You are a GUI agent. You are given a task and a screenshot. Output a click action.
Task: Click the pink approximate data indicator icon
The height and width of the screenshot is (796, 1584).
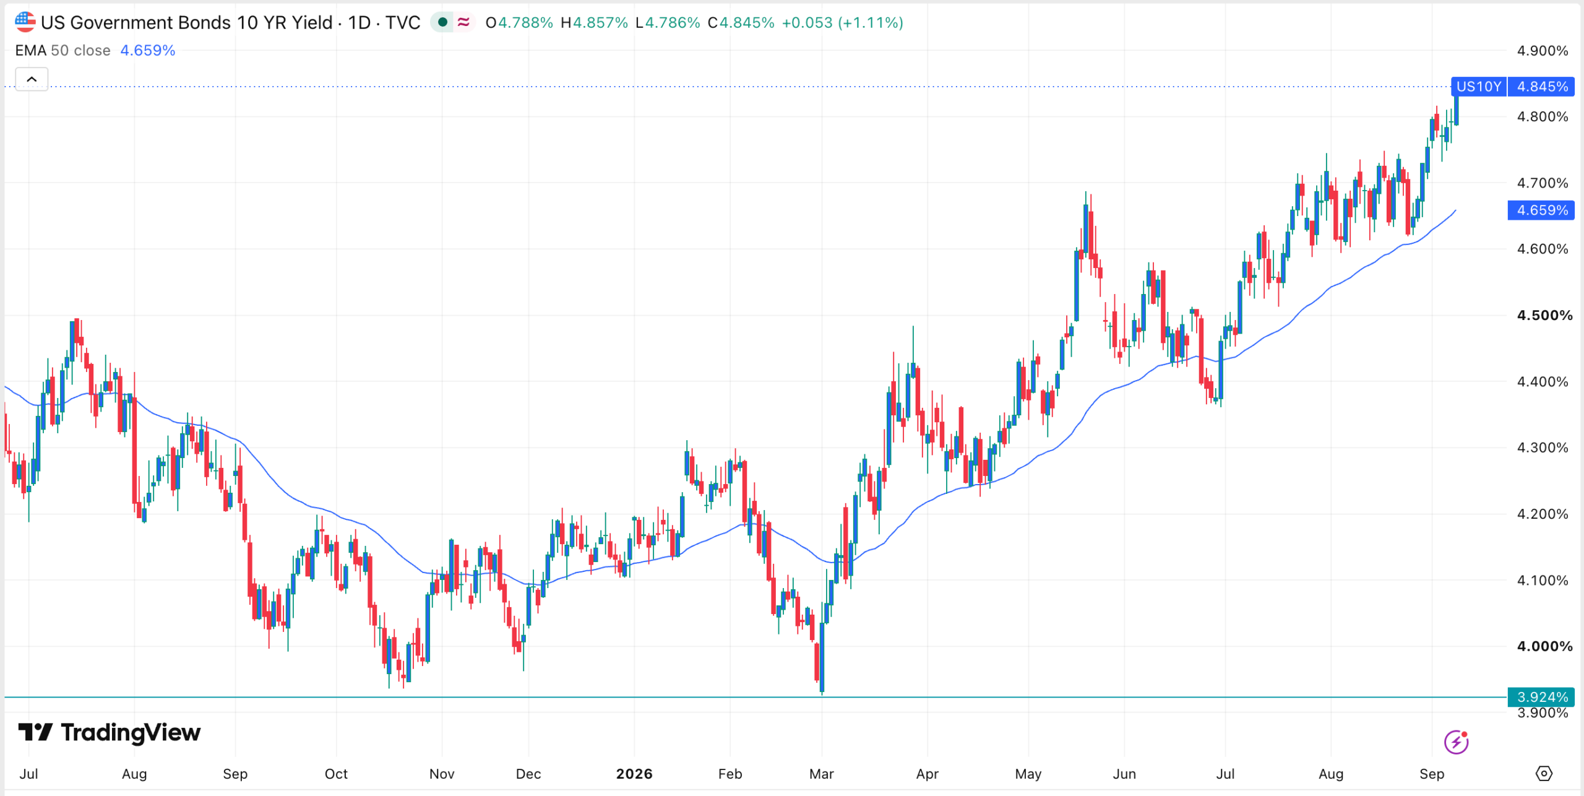[x=463, y=22]
